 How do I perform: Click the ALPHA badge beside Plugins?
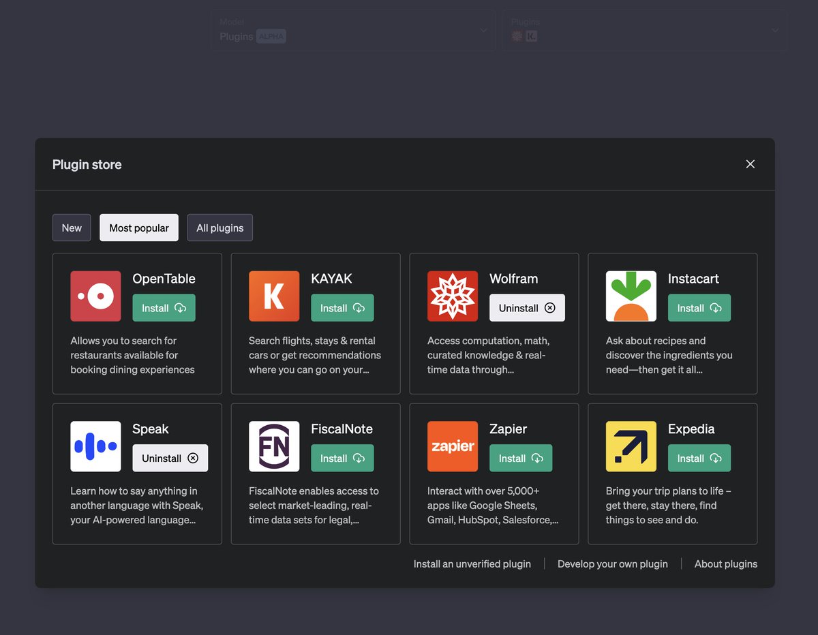(271, 37)
